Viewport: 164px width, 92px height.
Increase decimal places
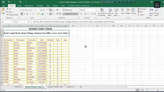tap(92, 14)
